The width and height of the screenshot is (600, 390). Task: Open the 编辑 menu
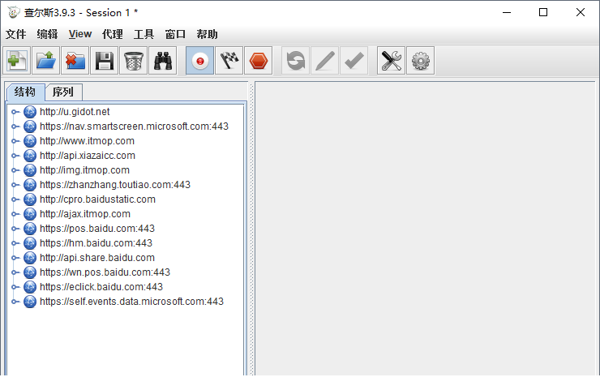point(47,34)
